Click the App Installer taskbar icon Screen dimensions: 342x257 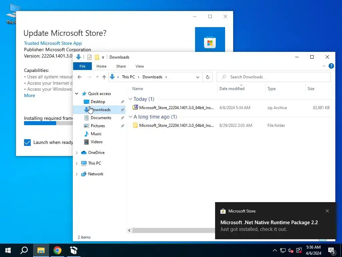(x=74, y=250)
